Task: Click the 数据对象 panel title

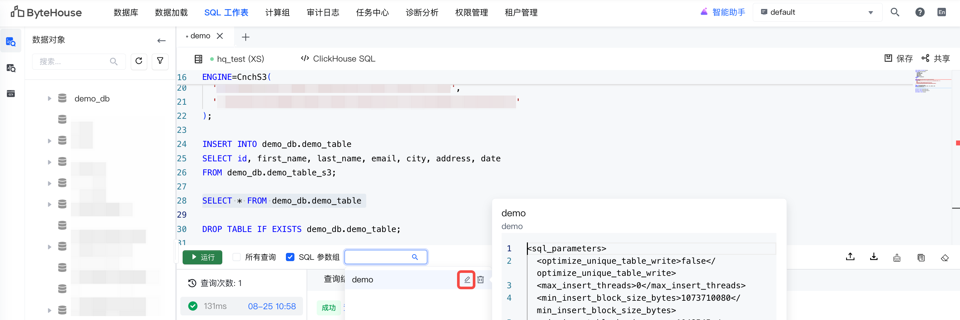Action: click(49, 40)
